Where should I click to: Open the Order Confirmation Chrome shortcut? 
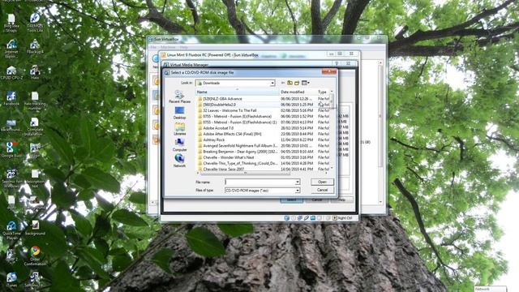click(35, 255)
